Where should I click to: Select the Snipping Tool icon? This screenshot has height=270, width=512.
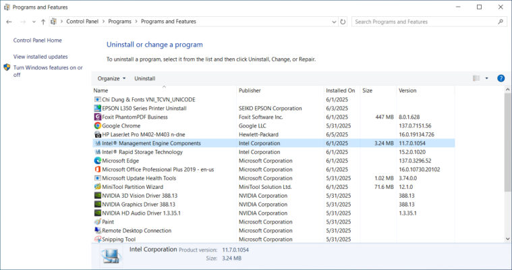coord(98,240)
